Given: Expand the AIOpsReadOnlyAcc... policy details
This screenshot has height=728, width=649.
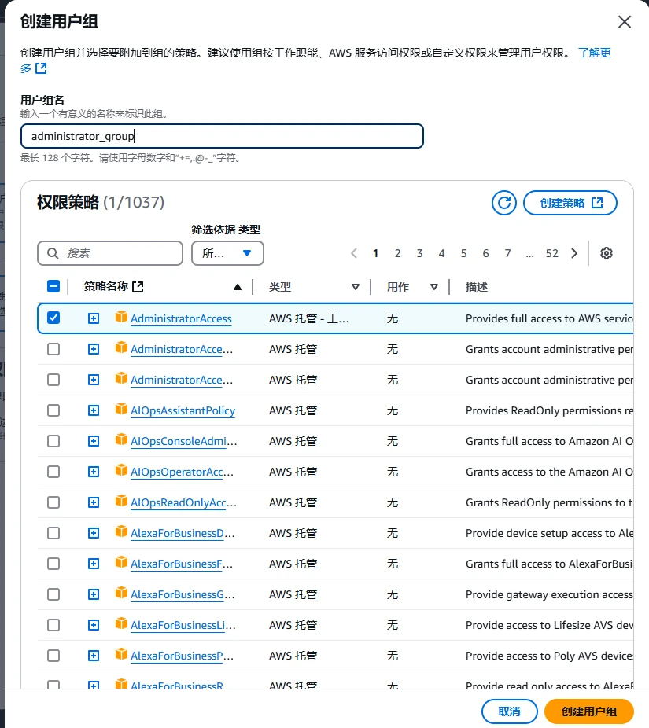Looking at the screenshot, I should (x=94, y=502).
